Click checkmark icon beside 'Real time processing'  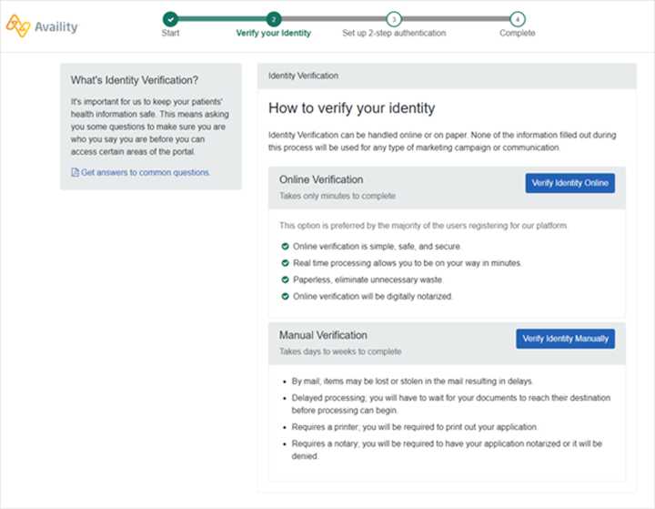285,263
